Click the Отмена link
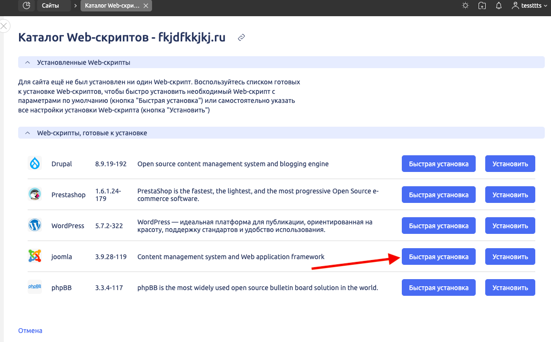The height and width of the screenshot is (342, 551). point(30,331)
